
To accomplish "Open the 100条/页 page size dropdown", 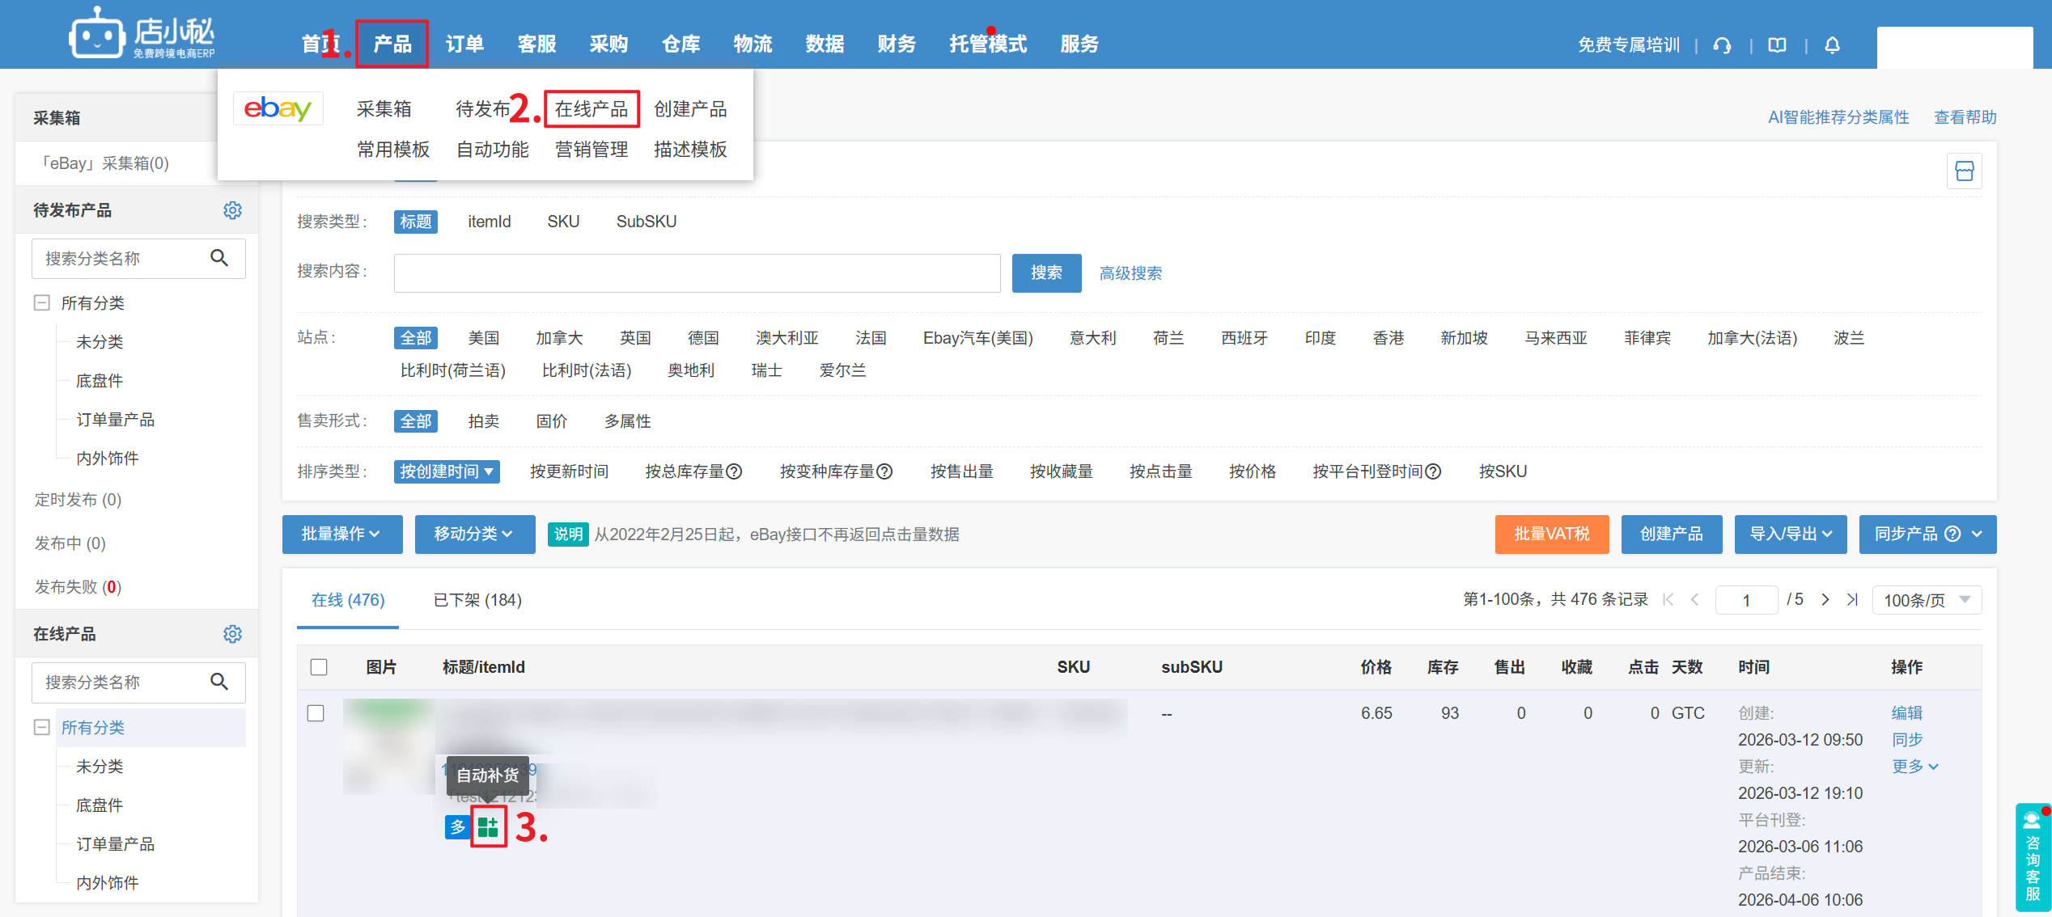I will 1926,600.
